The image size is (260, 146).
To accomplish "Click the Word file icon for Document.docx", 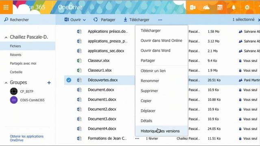I will coord(79,90).
